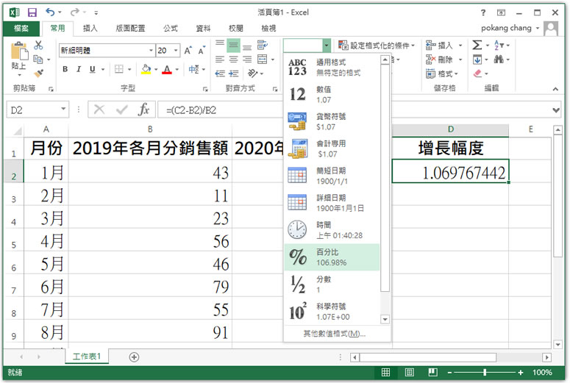Click 其他數值格式 More Number Formats
Image resolution: width=570 pixels, height=383 pixels.
click(335, 334)
